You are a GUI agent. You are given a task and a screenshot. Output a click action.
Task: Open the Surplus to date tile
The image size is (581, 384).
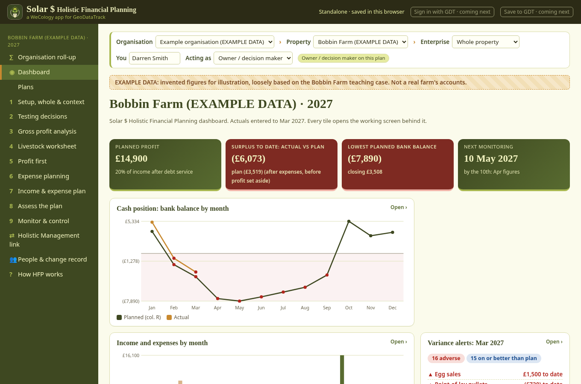pos(282,164)
